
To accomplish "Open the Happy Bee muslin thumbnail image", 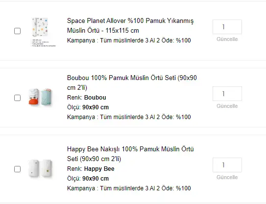I will [40, 168].
